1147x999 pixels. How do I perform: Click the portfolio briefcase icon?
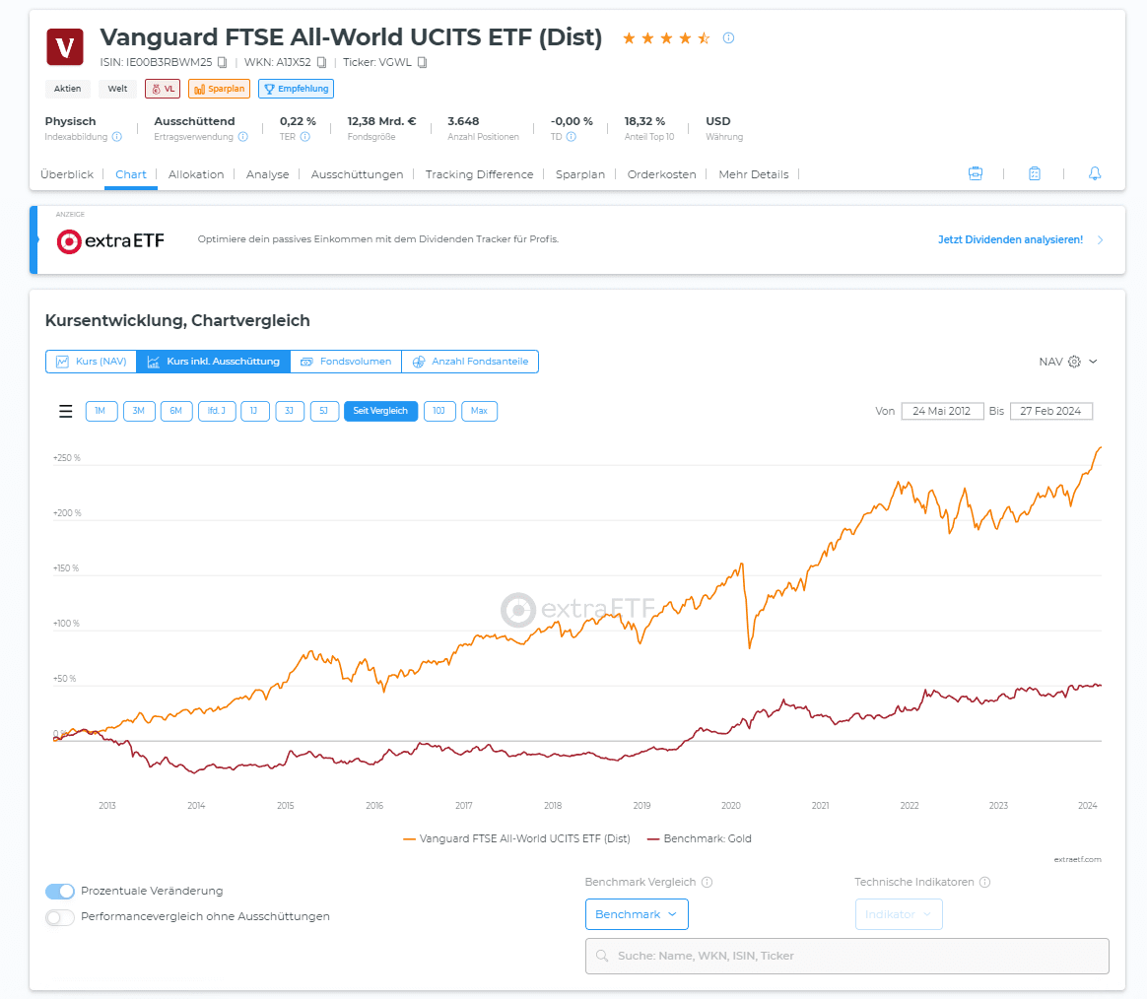tap(976, 173)
